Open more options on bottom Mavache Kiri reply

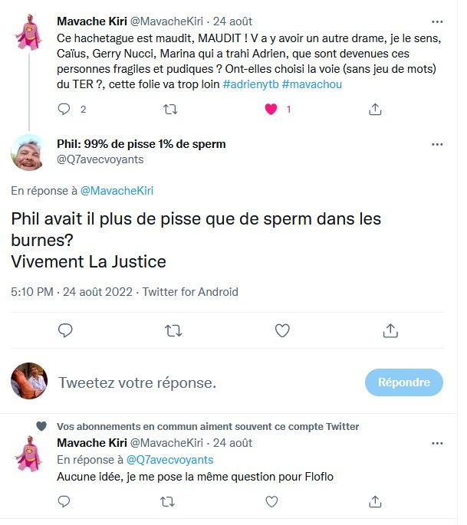[x=437, y=443]
